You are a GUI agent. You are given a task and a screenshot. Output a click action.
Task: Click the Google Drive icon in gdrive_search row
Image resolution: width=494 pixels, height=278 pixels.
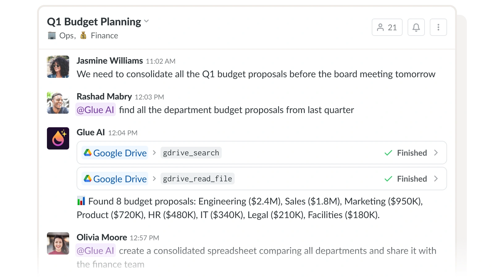pyautogui.click(x=88, y=153)
